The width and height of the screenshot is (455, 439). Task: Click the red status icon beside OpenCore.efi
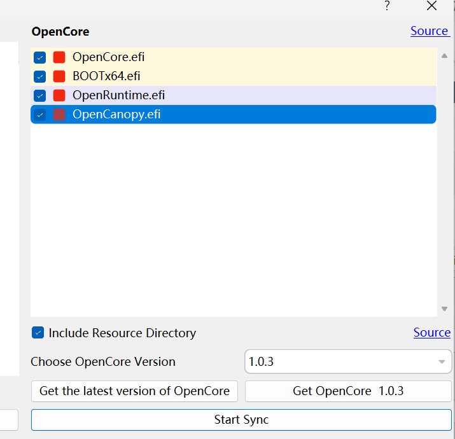click(59, 57)
